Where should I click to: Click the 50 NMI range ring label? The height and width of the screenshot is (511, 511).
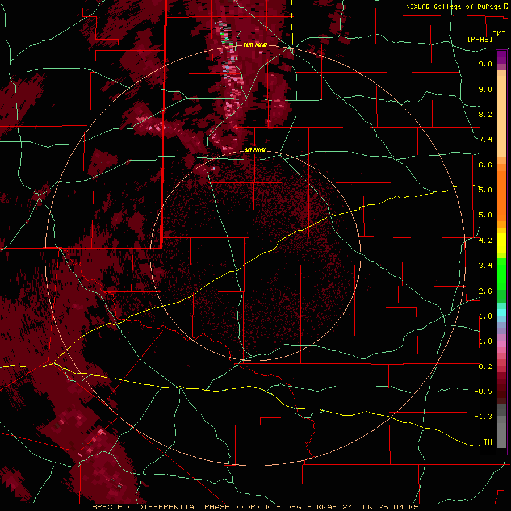[255, 150]
